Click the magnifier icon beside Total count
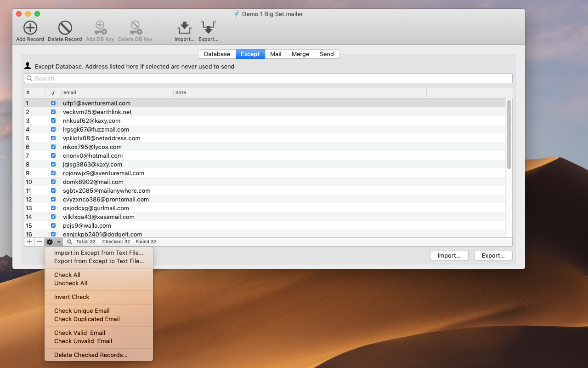The height and width of the screenshot is (368, 588). (x=70, y=241)
